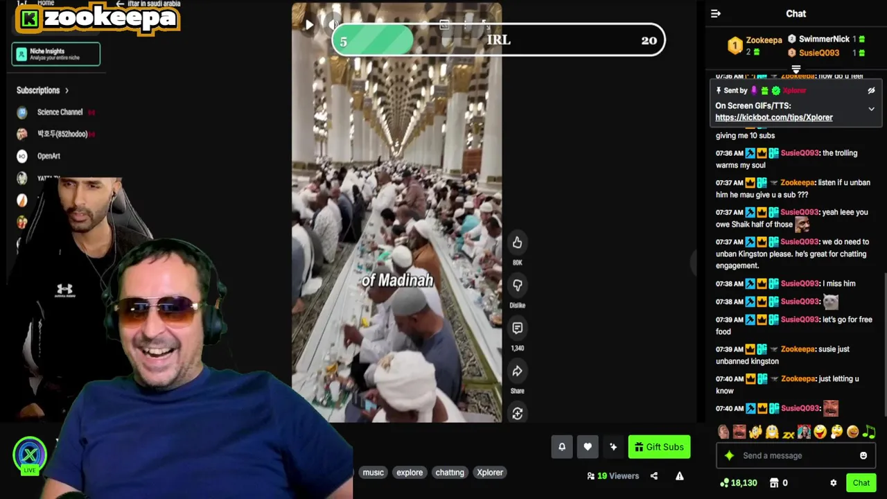
Task: Click the Xplorer username in the pinned message
Action: [x=795, y=91]
